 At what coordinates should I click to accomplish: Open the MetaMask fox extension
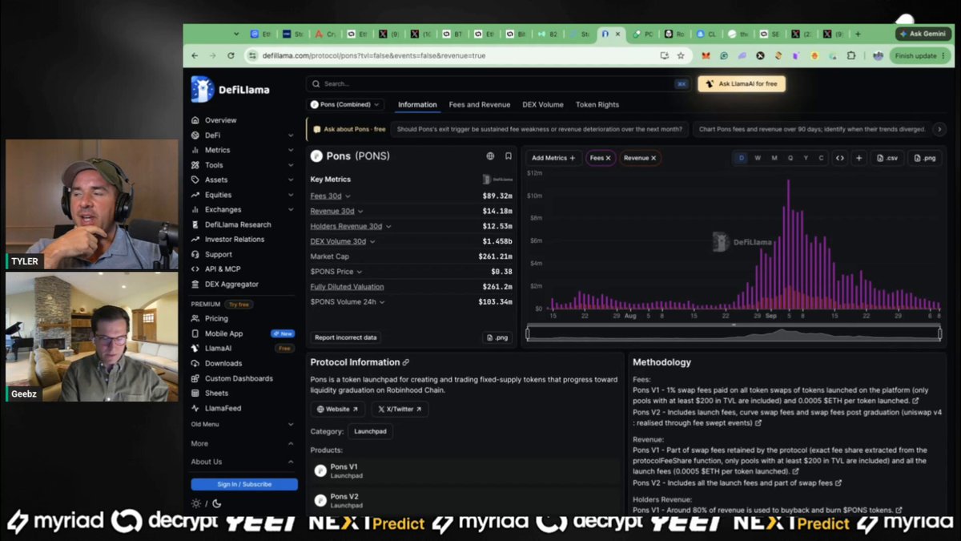[x=706, y=56]
